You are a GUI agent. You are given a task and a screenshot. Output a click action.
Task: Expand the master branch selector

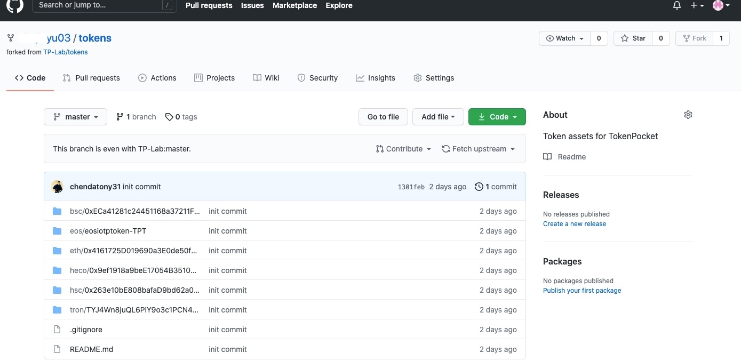(x=75, y=117)
